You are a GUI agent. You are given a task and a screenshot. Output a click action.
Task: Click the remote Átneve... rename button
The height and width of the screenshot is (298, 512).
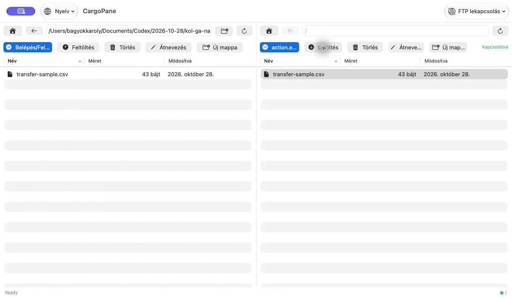(406, 47)
